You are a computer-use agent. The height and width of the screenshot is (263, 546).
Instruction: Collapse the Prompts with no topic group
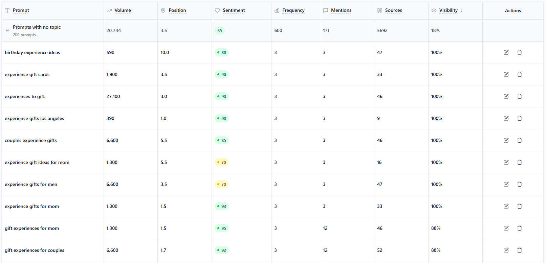click(x=7, y=30)
